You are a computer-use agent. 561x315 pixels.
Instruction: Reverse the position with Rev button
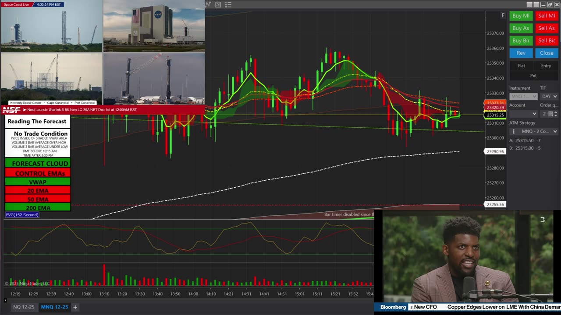coord(521,53)
